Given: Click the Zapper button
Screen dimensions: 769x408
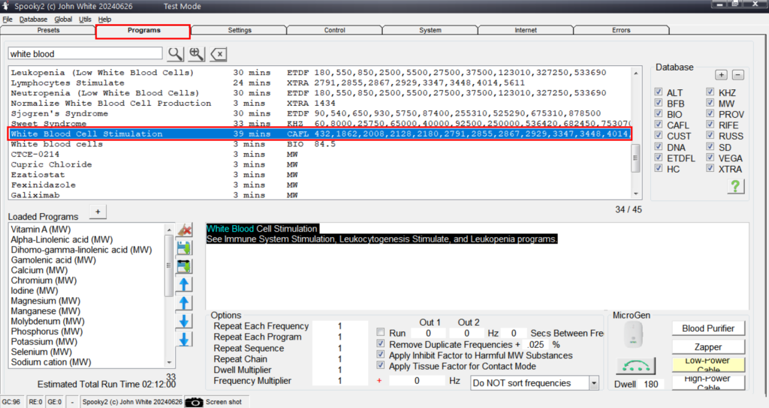Looking at the screenshot, I should (x=707, y=347).
